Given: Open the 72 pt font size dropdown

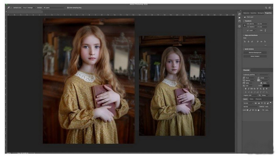Looking at the screenshot, I should [x=255, y=78].
